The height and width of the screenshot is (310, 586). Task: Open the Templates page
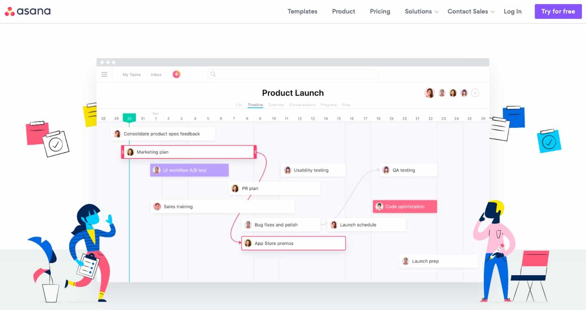(x=302, y=11)
